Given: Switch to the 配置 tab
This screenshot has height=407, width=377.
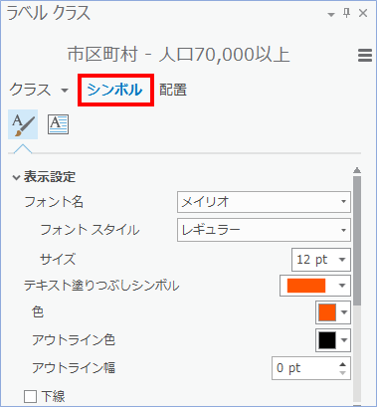Looking at the screenshot, I should (x=173, y=90).
